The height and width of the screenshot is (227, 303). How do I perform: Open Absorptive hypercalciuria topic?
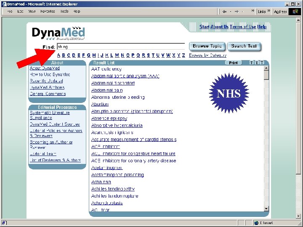117,125
